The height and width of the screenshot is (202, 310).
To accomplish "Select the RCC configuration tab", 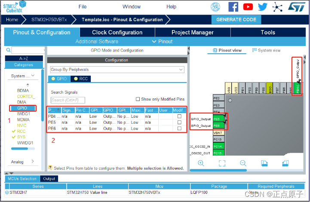I will tap(81, 79).
